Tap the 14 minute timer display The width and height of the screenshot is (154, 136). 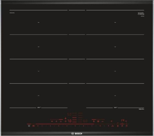point(123,120)
